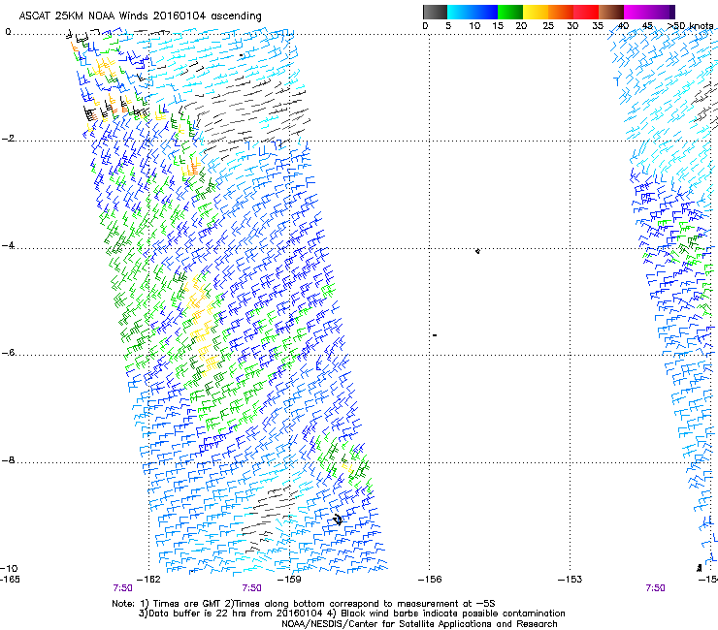Click the '10' label under the color scale
Viewport: 718px width, 630px height.
tap(474, 26)
